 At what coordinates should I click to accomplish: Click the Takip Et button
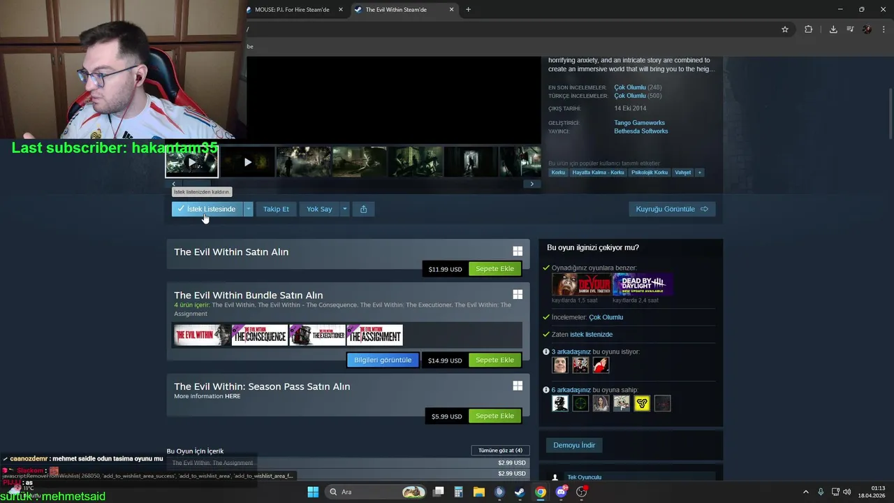coord(276,209)
